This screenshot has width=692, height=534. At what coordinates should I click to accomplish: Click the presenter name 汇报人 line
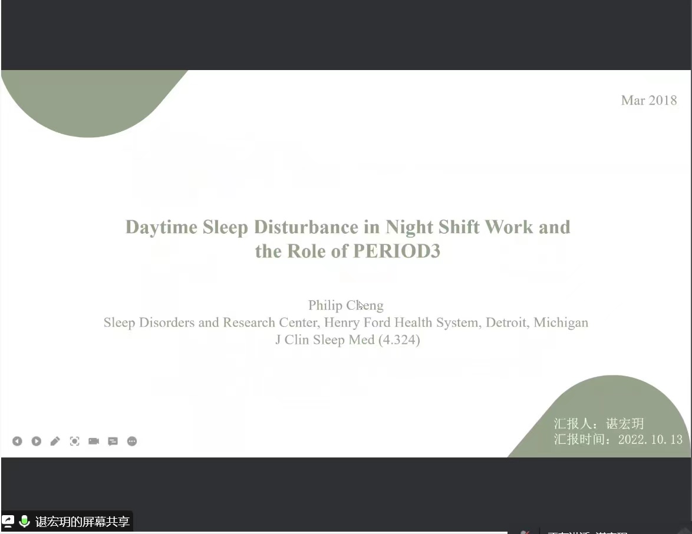598,424
